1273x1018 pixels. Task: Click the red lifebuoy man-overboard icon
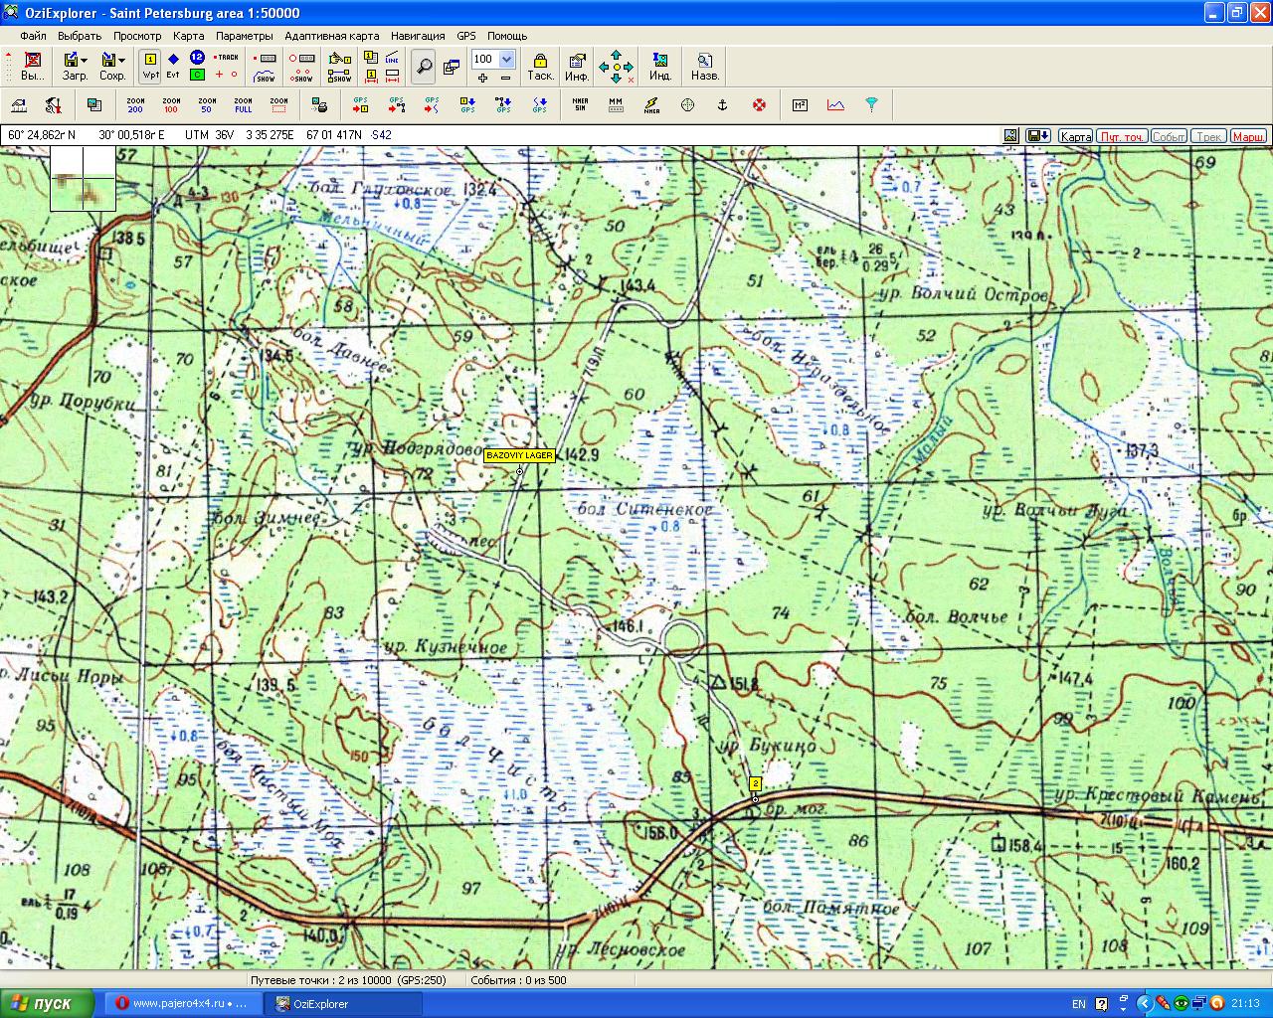[759, 104]
